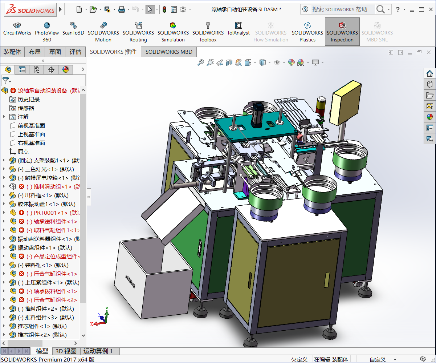Image resolution: width=436 pixels, height=363 pixels.
Task: Click the SOLIDWORKS help search field
Action: [338, 9]
